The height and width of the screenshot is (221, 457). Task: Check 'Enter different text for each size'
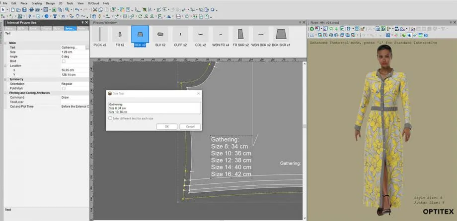point(110,118)
